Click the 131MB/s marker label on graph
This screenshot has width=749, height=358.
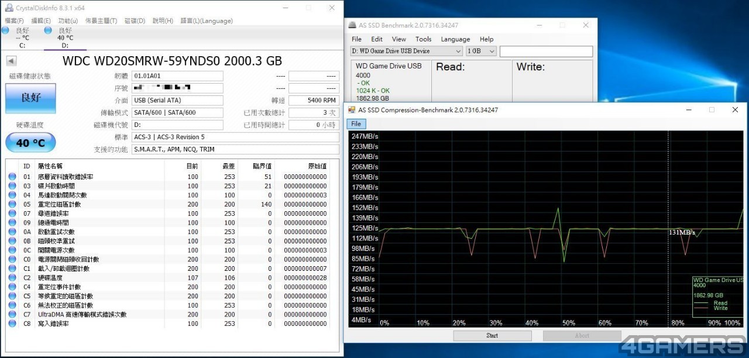click(682, 233)
